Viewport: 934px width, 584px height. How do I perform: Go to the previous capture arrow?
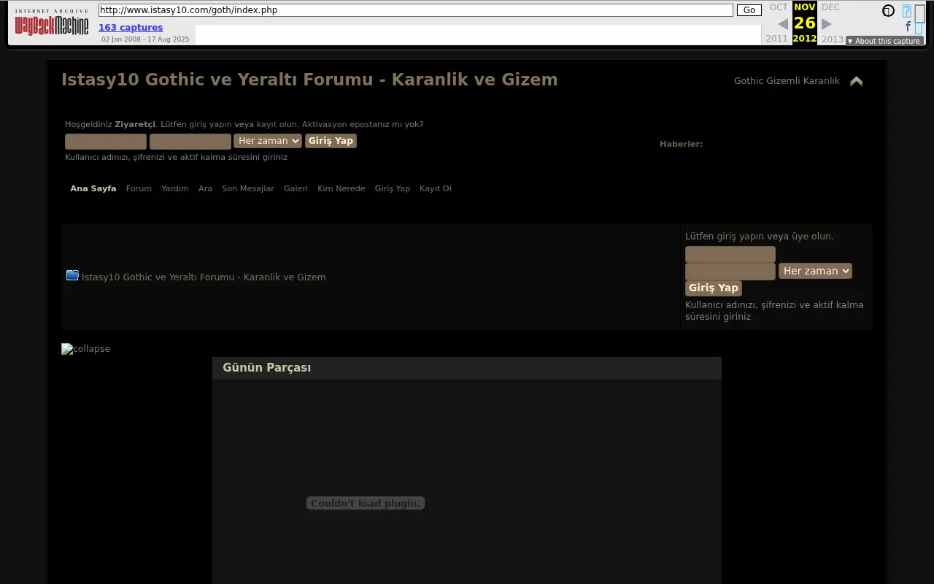pyautogui.click(x=782, y=24)
